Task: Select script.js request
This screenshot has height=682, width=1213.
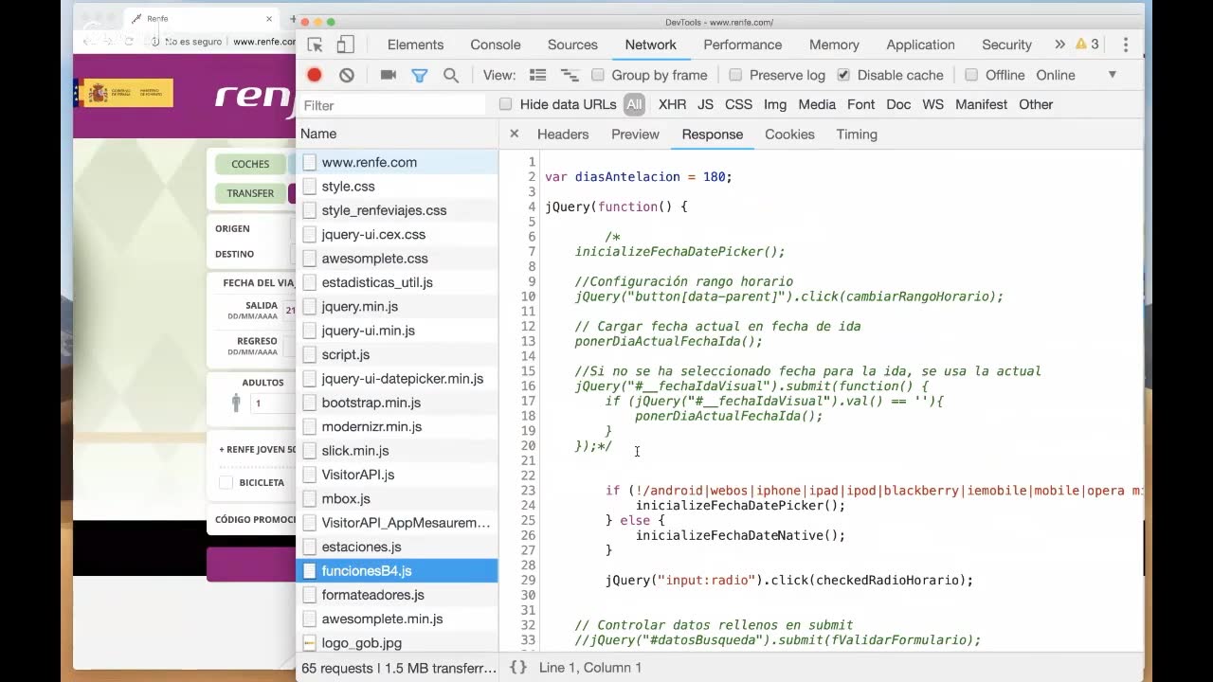Action: tap(397, 354)
